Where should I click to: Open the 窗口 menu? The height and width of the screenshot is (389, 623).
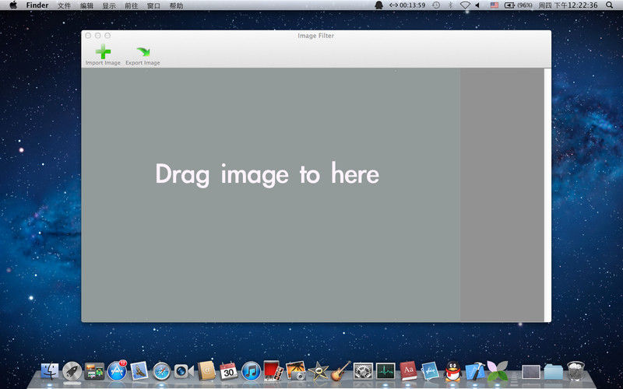(x=153, y=5)
